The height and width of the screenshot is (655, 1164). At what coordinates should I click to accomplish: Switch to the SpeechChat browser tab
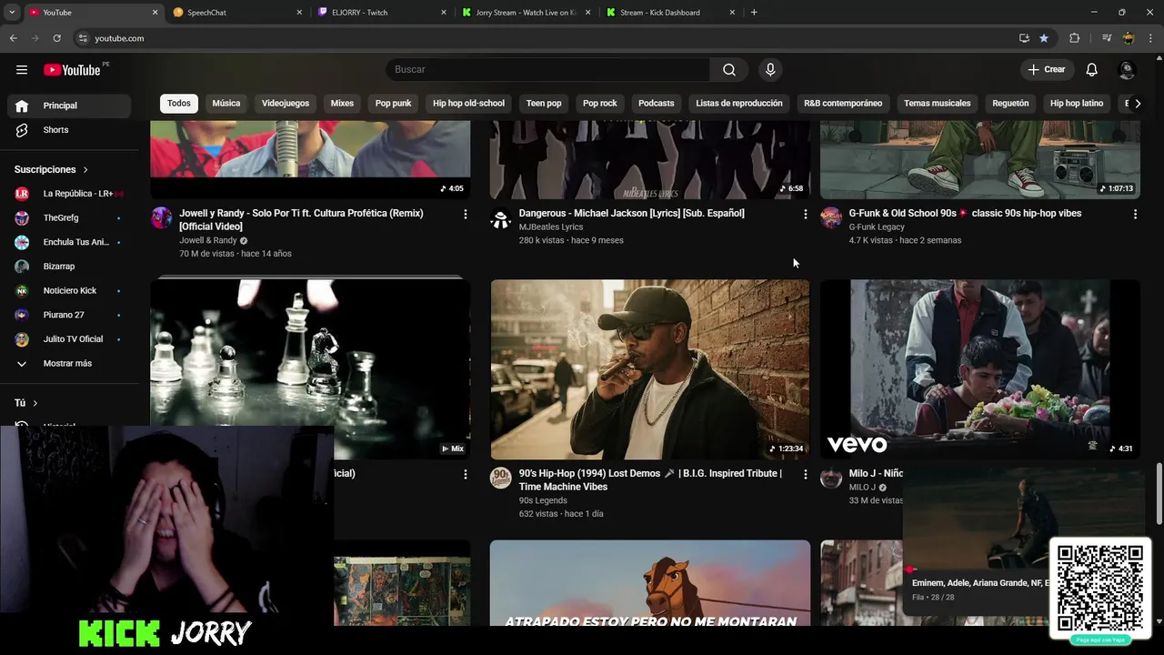(x=238, y=13)
